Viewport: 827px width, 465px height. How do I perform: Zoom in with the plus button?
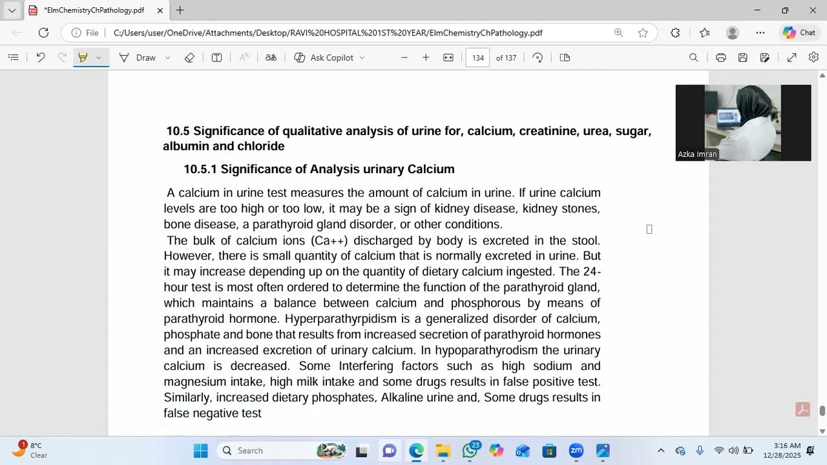coord(426,57)
